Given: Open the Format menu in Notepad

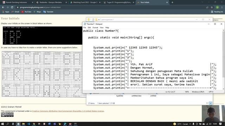Looking at the screenshot, I should 95,28.
